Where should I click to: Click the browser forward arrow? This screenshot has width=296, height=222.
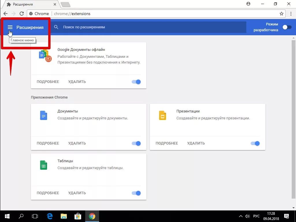(14, 14)
